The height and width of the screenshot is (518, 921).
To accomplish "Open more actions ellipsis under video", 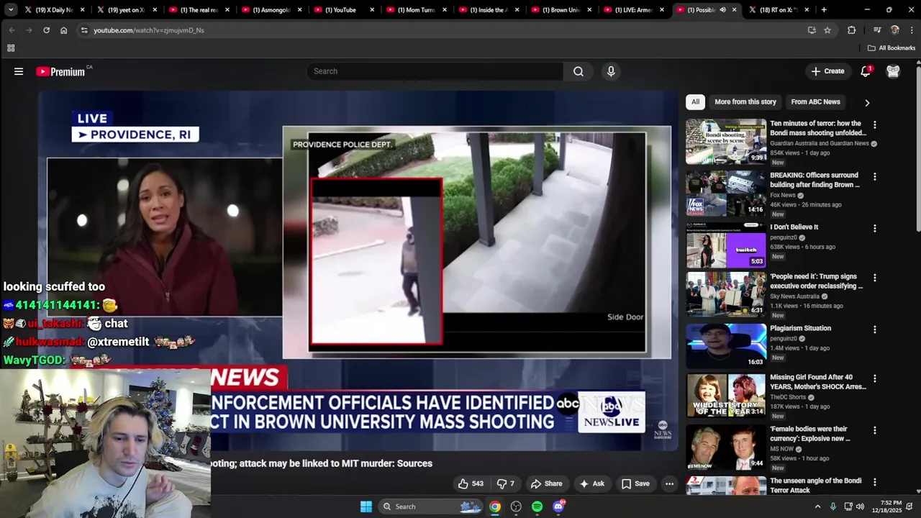I will point(669,483).
